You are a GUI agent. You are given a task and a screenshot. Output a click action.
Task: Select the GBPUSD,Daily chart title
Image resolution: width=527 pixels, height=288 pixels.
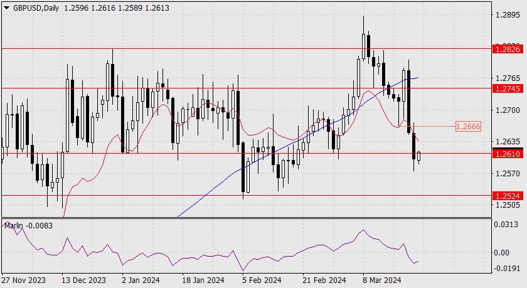[x=36, y=8]
